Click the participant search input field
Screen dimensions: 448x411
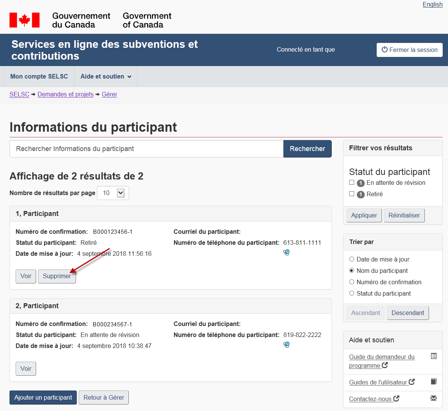pos(146,149)
